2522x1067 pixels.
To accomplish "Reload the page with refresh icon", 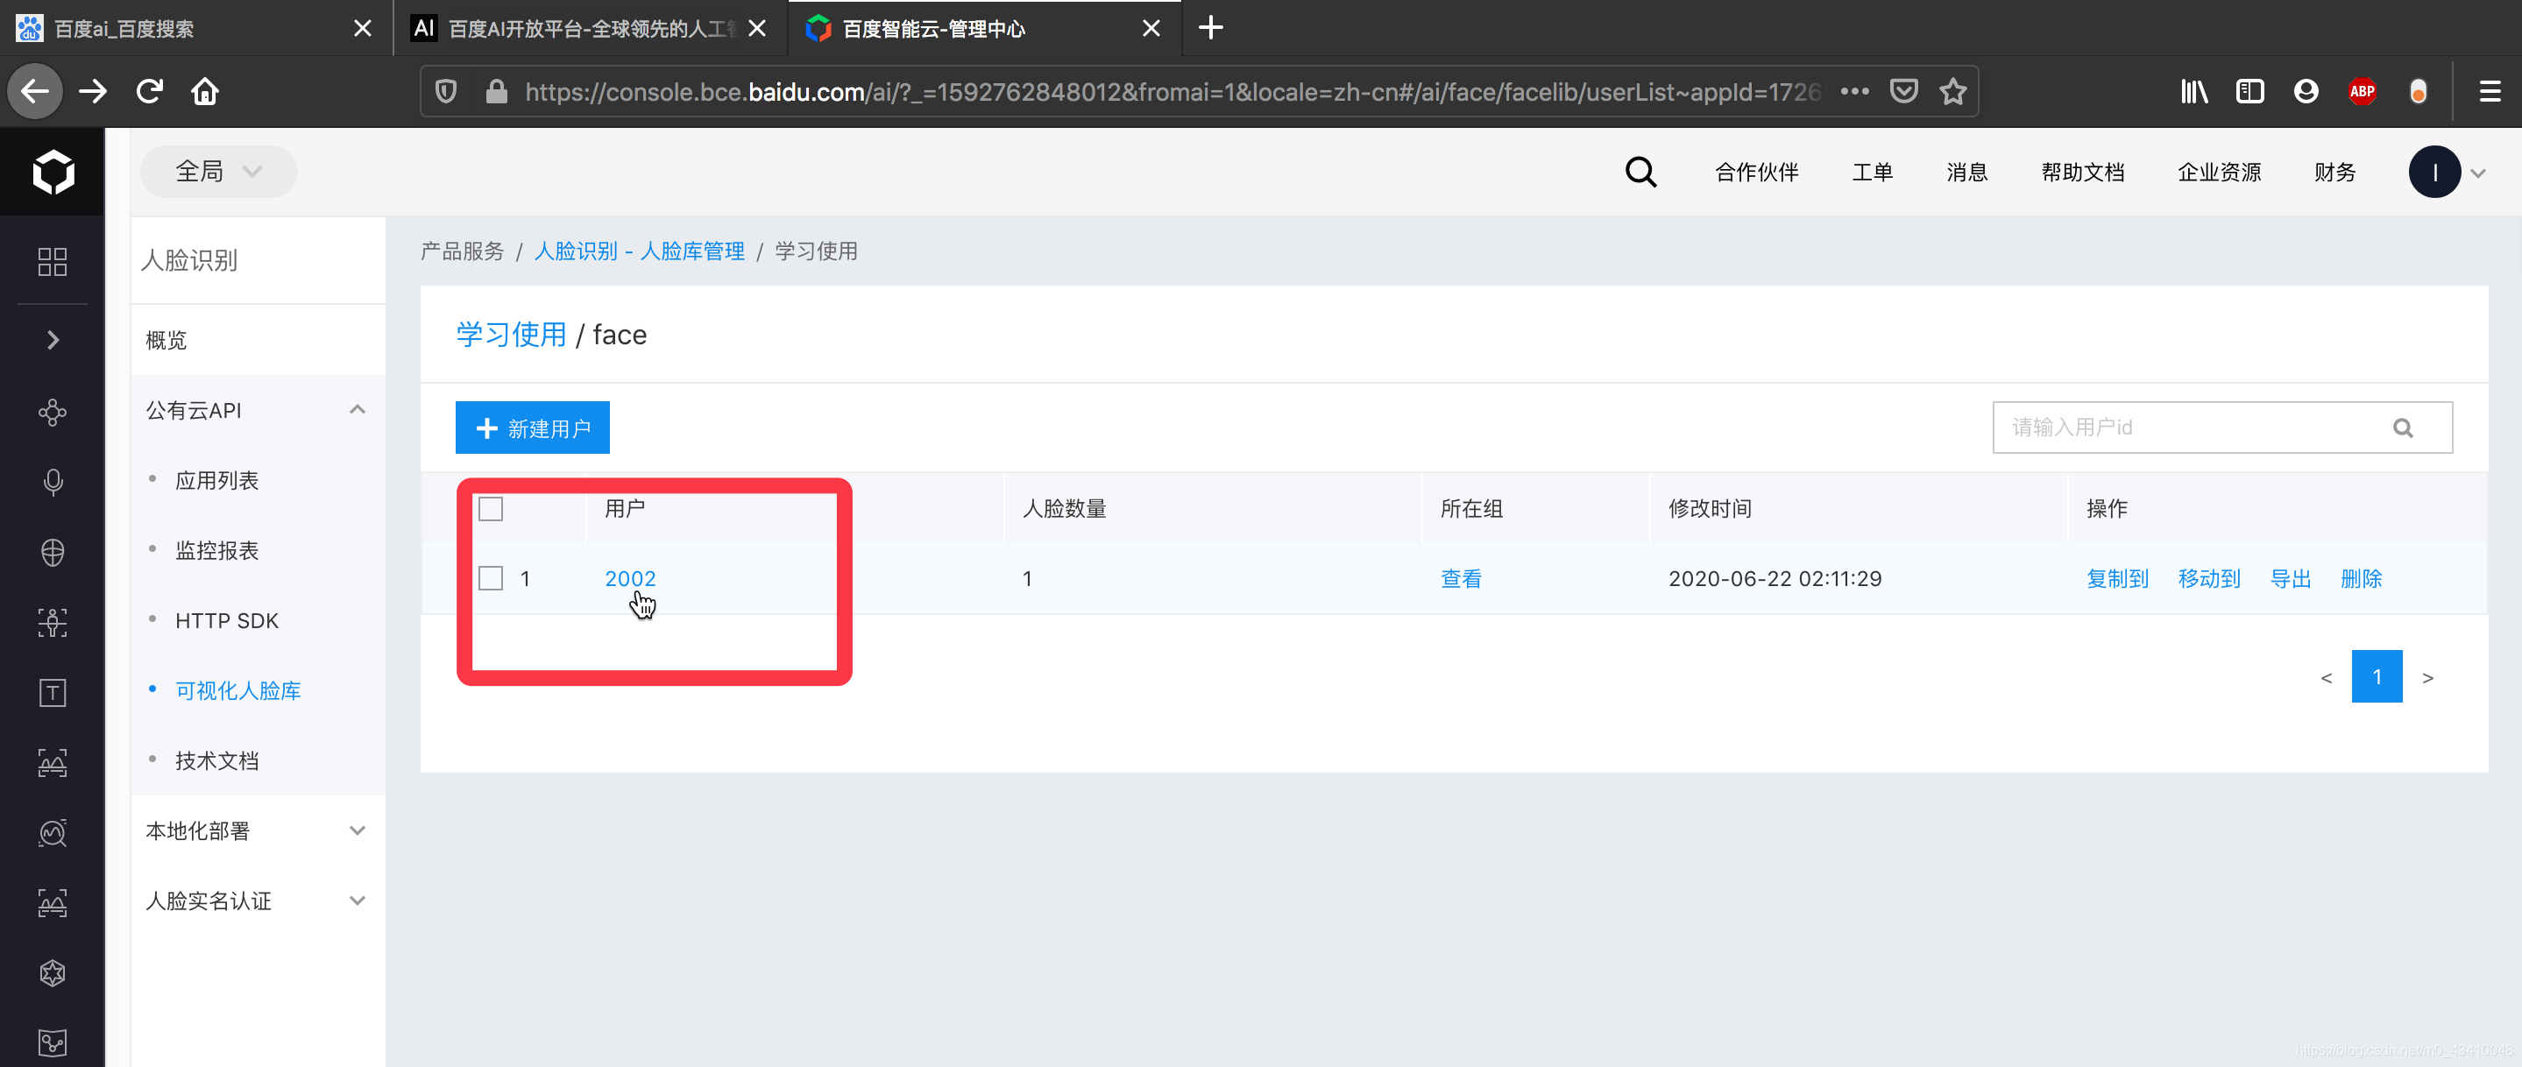I will [149, 91].
